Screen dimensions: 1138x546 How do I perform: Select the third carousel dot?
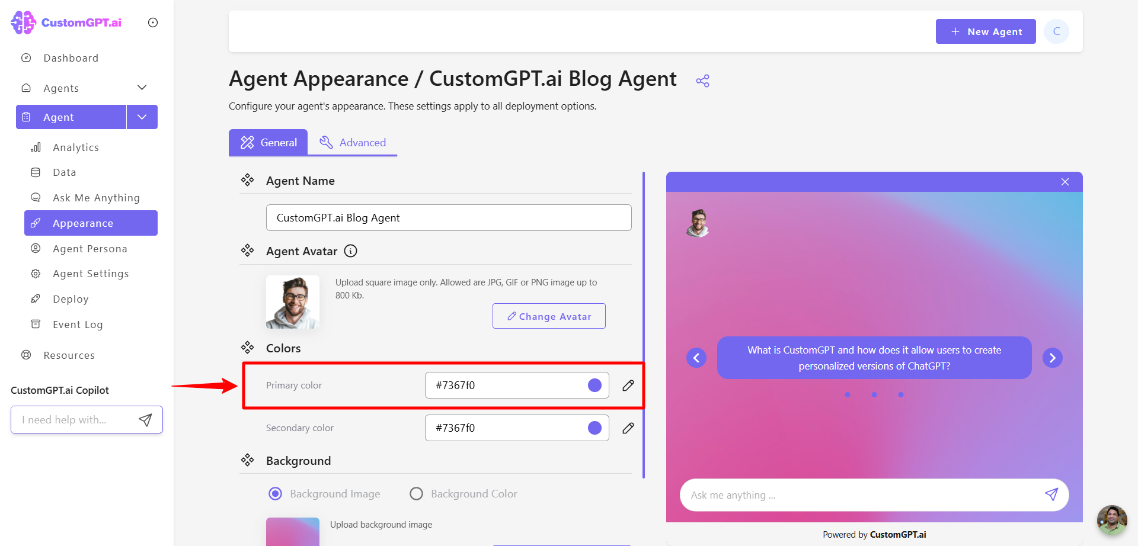(901, 395)
